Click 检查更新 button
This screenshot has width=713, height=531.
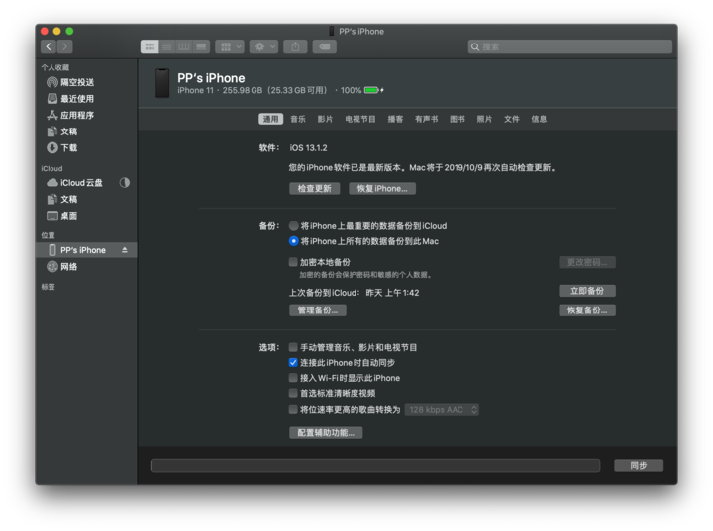pos(315,189)
